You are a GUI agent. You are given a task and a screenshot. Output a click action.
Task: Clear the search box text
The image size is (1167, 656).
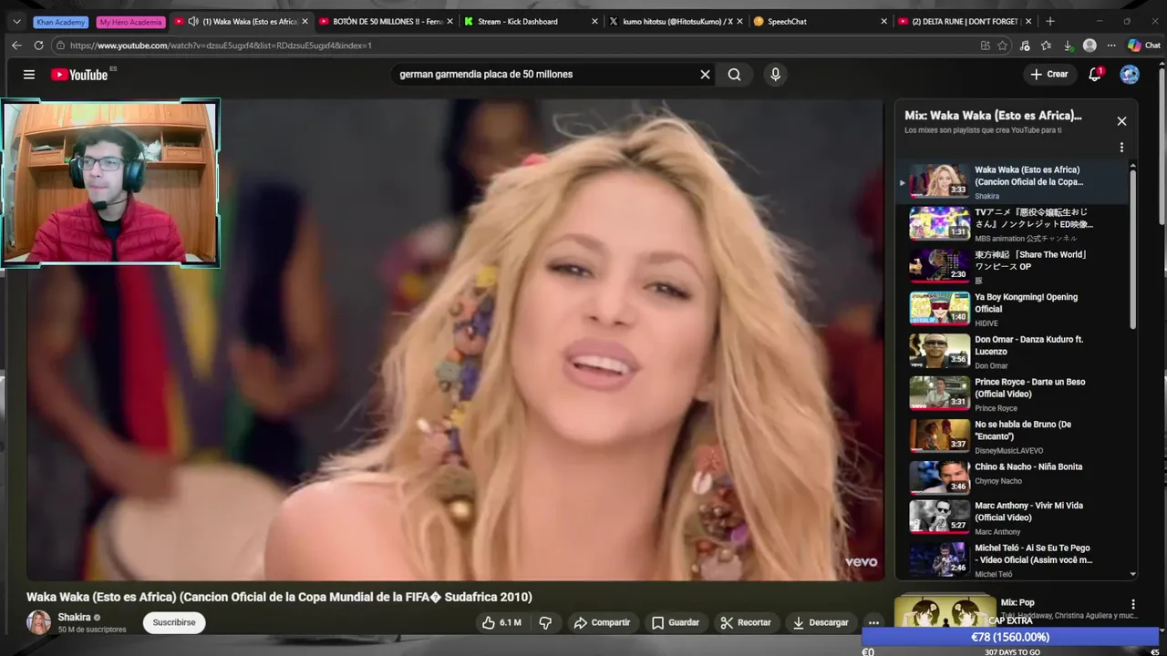tap(705, 75)
